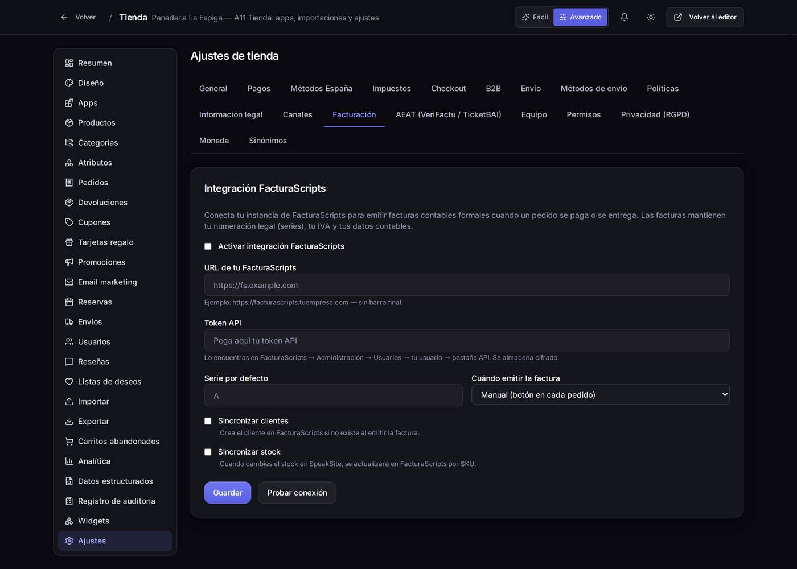Enable Activar integración FacturaScripts checkbox
This screenshot has height=569, width=797.
pos(208,246)
